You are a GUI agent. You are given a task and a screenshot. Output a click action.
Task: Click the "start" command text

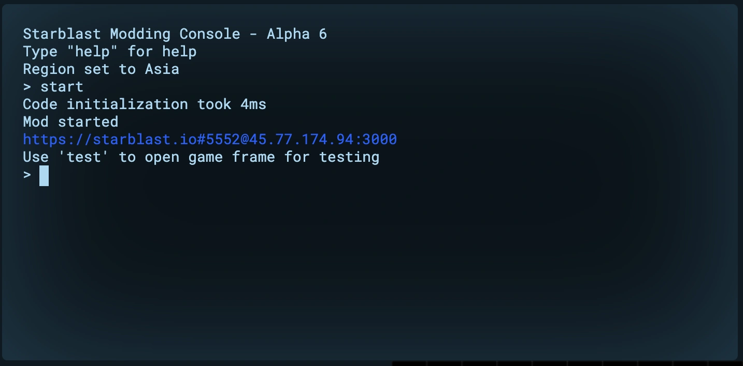(x=62, y=87)
